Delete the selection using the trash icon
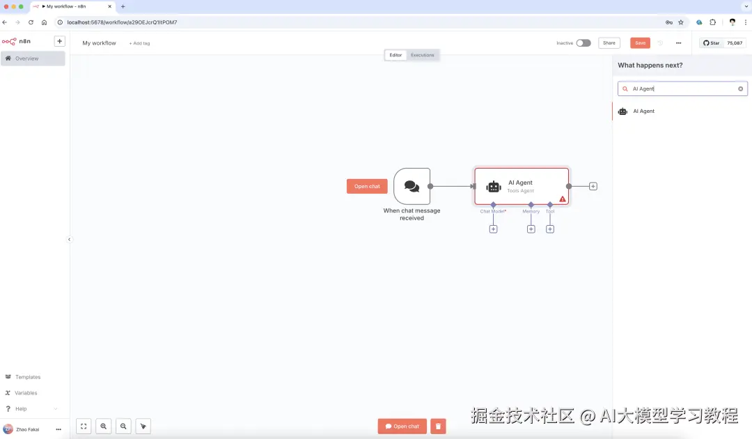 pos(438,426)
